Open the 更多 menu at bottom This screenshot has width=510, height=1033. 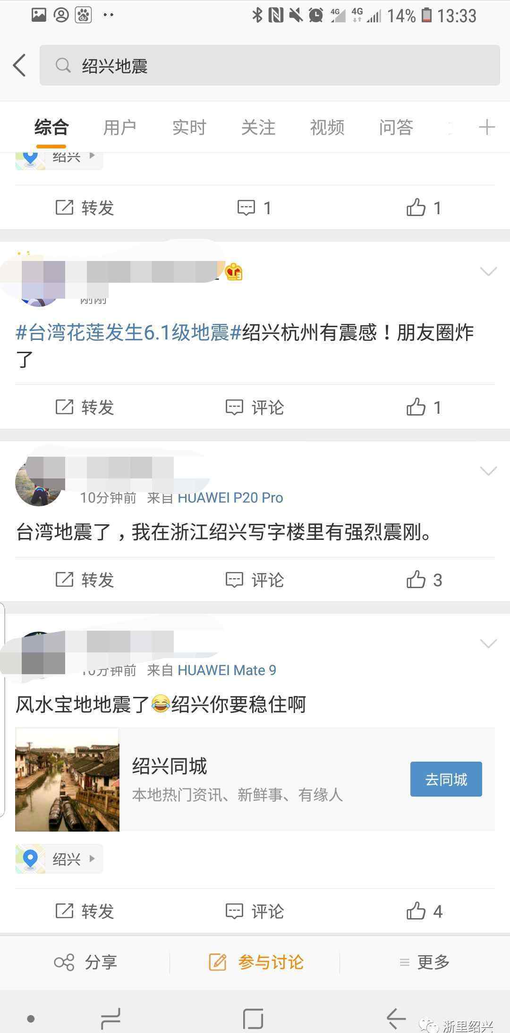click(x=424, y=962)
